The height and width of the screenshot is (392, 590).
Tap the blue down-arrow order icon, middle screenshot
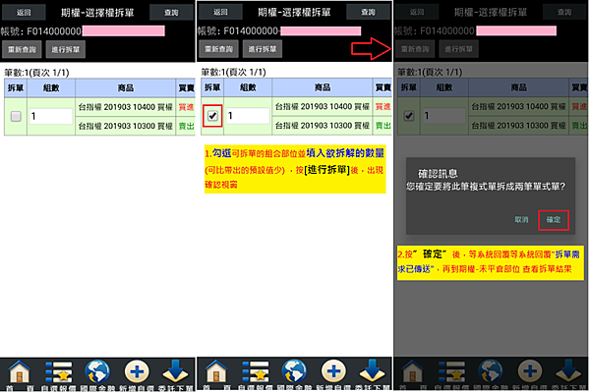point(372,371)
